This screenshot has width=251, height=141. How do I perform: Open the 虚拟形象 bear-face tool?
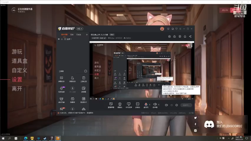tap(61, 100)
